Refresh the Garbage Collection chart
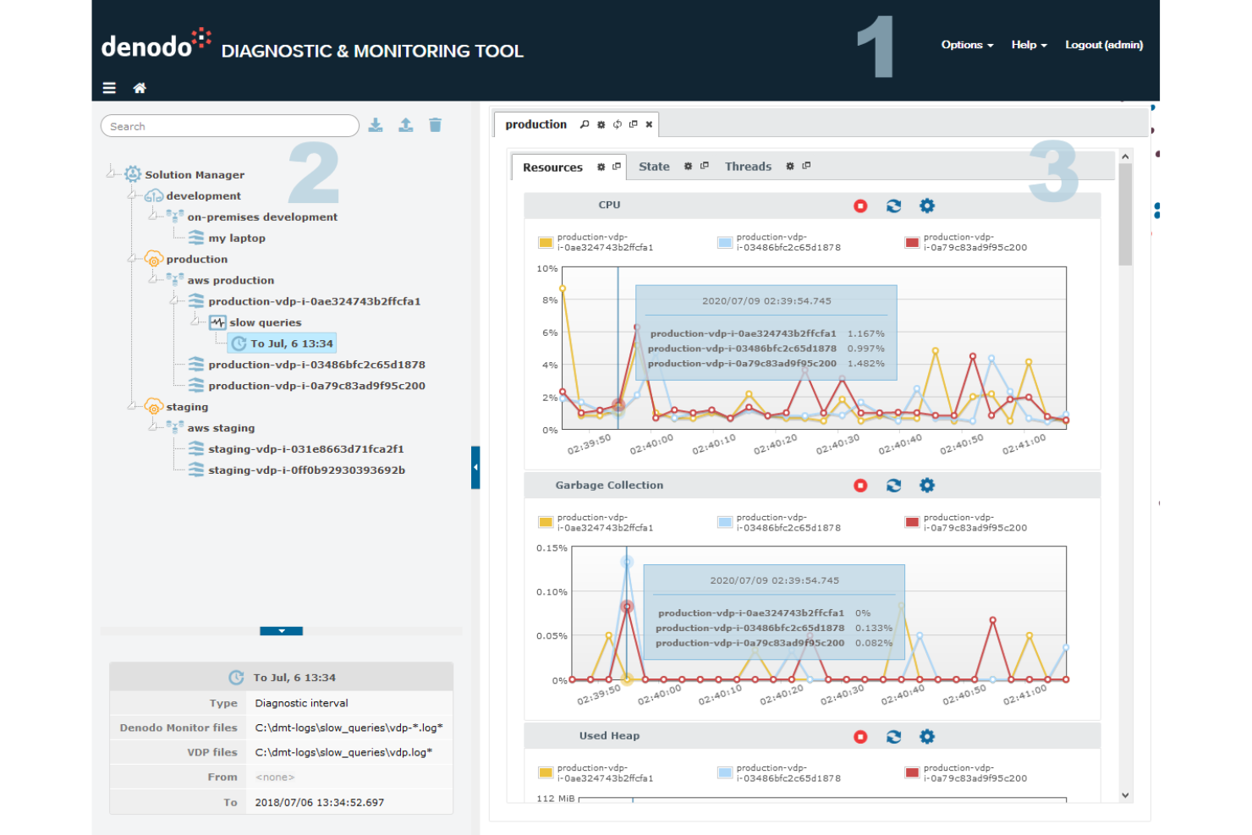 (893, 486)
